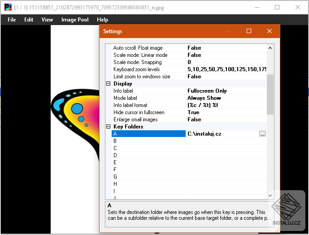This screenshot has width=309, height=235.
Task: Select the Enlarge small images label
Action: (135, 120)
